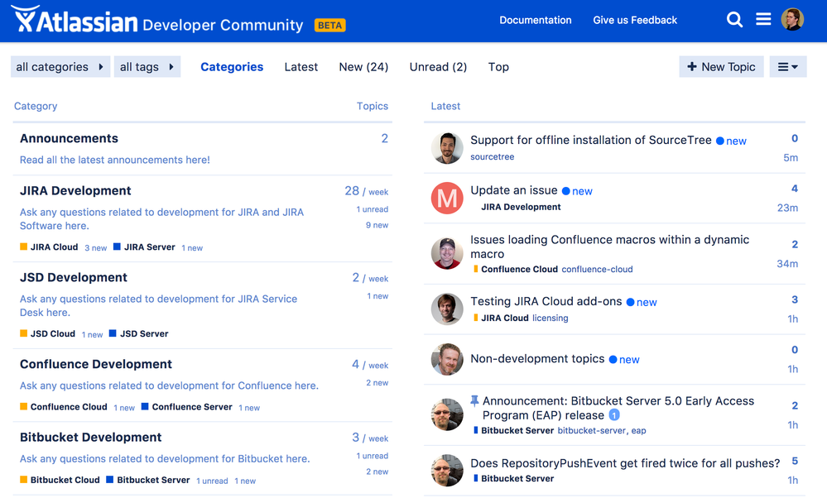Switch to the Unread (2) tab
The height and width of the screenshot is (498, 827).
[x=438, y=67]
